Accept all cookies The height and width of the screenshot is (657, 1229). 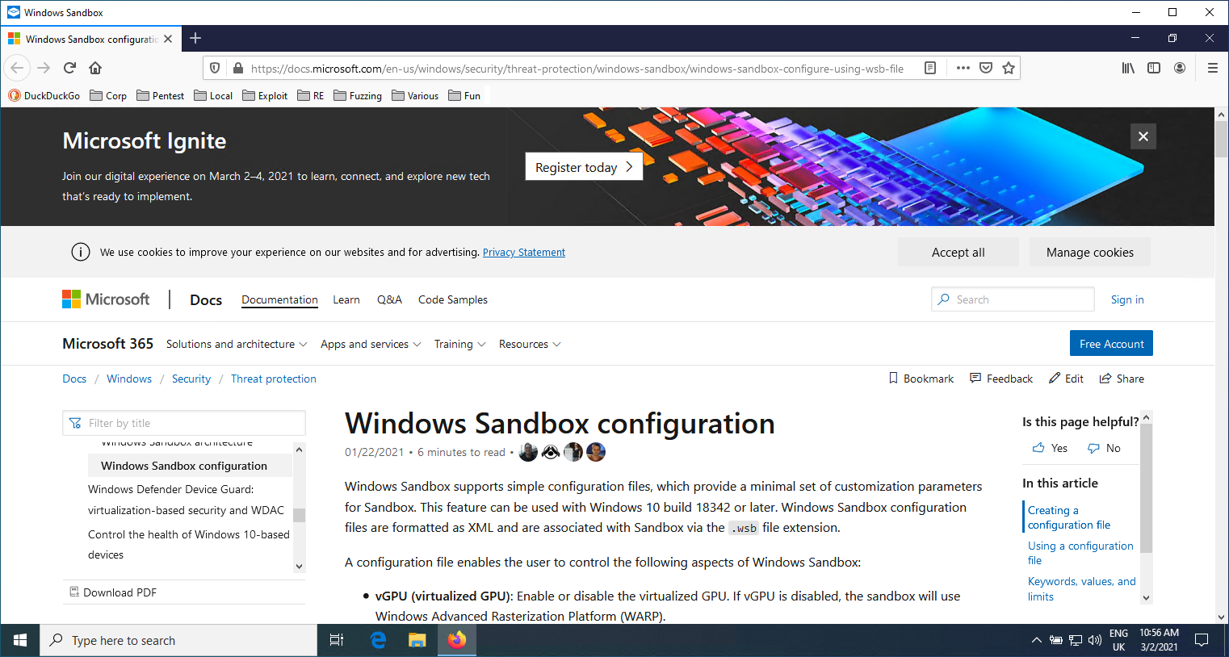[958, 252]
